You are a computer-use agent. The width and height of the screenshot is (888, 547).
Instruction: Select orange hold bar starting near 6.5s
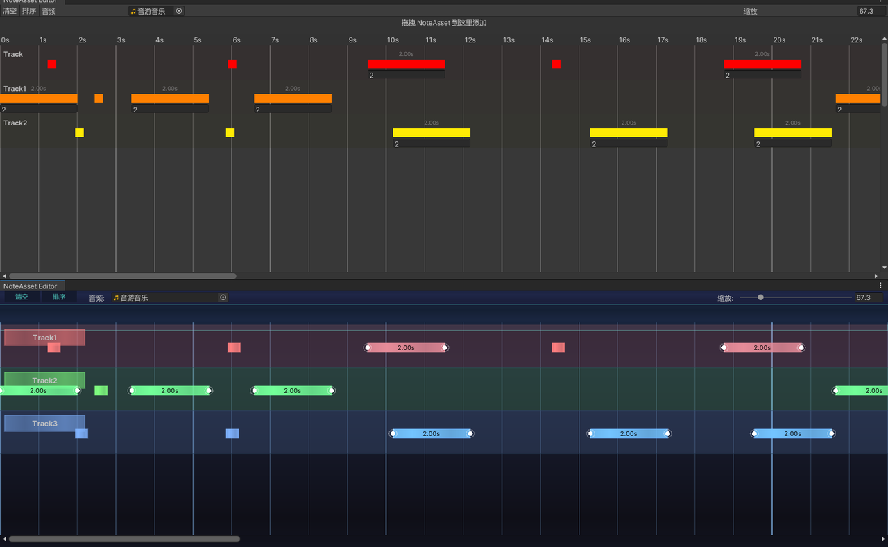click(x=293, y=98)
